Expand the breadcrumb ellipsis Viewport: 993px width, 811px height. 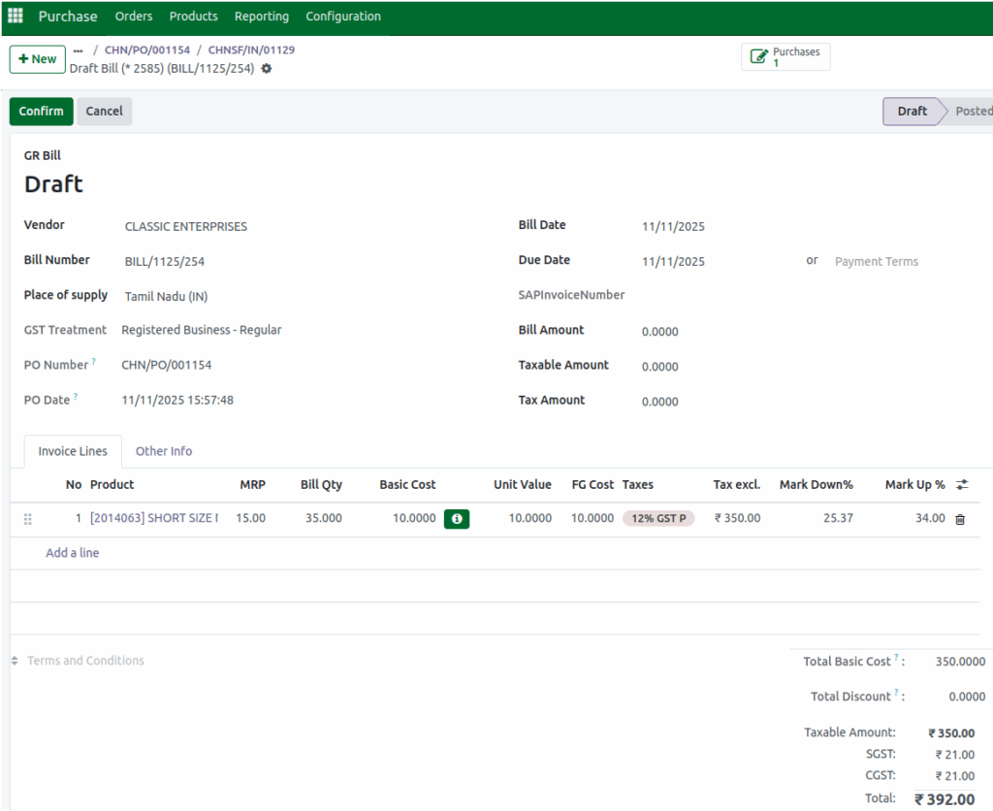[x=78, y=49]
